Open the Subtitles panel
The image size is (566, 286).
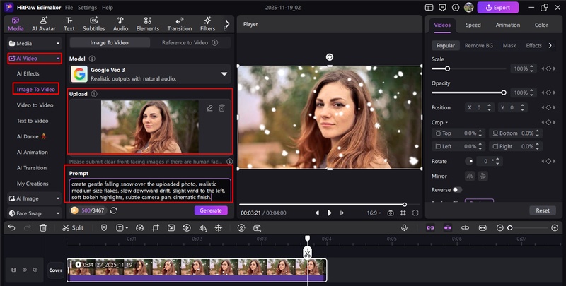94,24
